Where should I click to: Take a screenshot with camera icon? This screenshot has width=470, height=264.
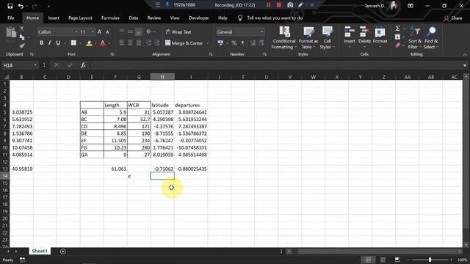click(x=290, y=5)
